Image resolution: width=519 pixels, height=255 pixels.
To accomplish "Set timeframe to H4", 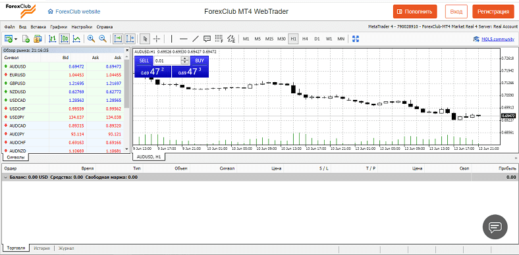I will tap(305, 39).
